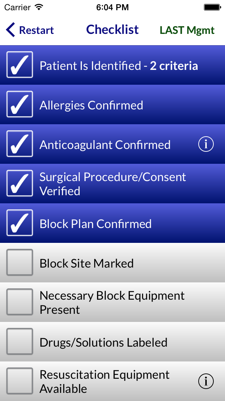Open the LAST Mgmt screen
Screen dimensions: 225x401
187,30
